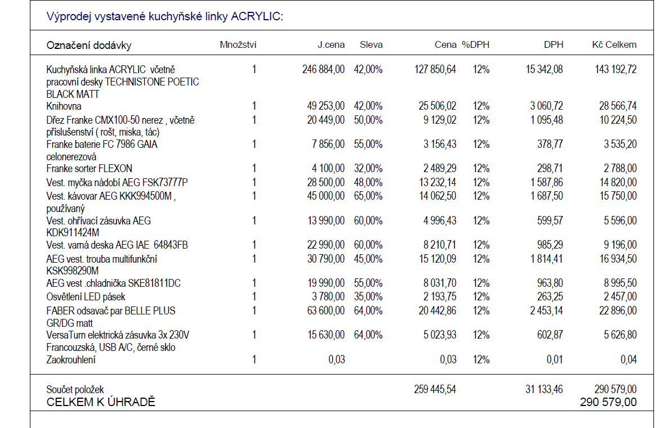The width and height of the screenshot is (672, 428).
Task: Select the 'Sleva' column header
Action: coord(371,45)
